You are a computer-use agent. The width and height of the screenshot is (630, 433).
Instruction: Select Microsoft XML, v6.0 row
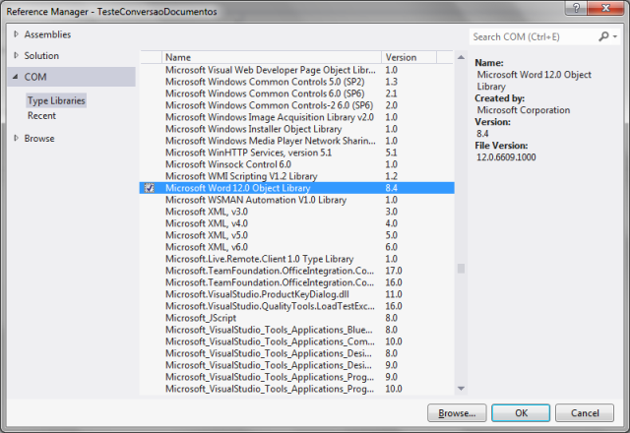pyautogui.click(x=207, y=247)
